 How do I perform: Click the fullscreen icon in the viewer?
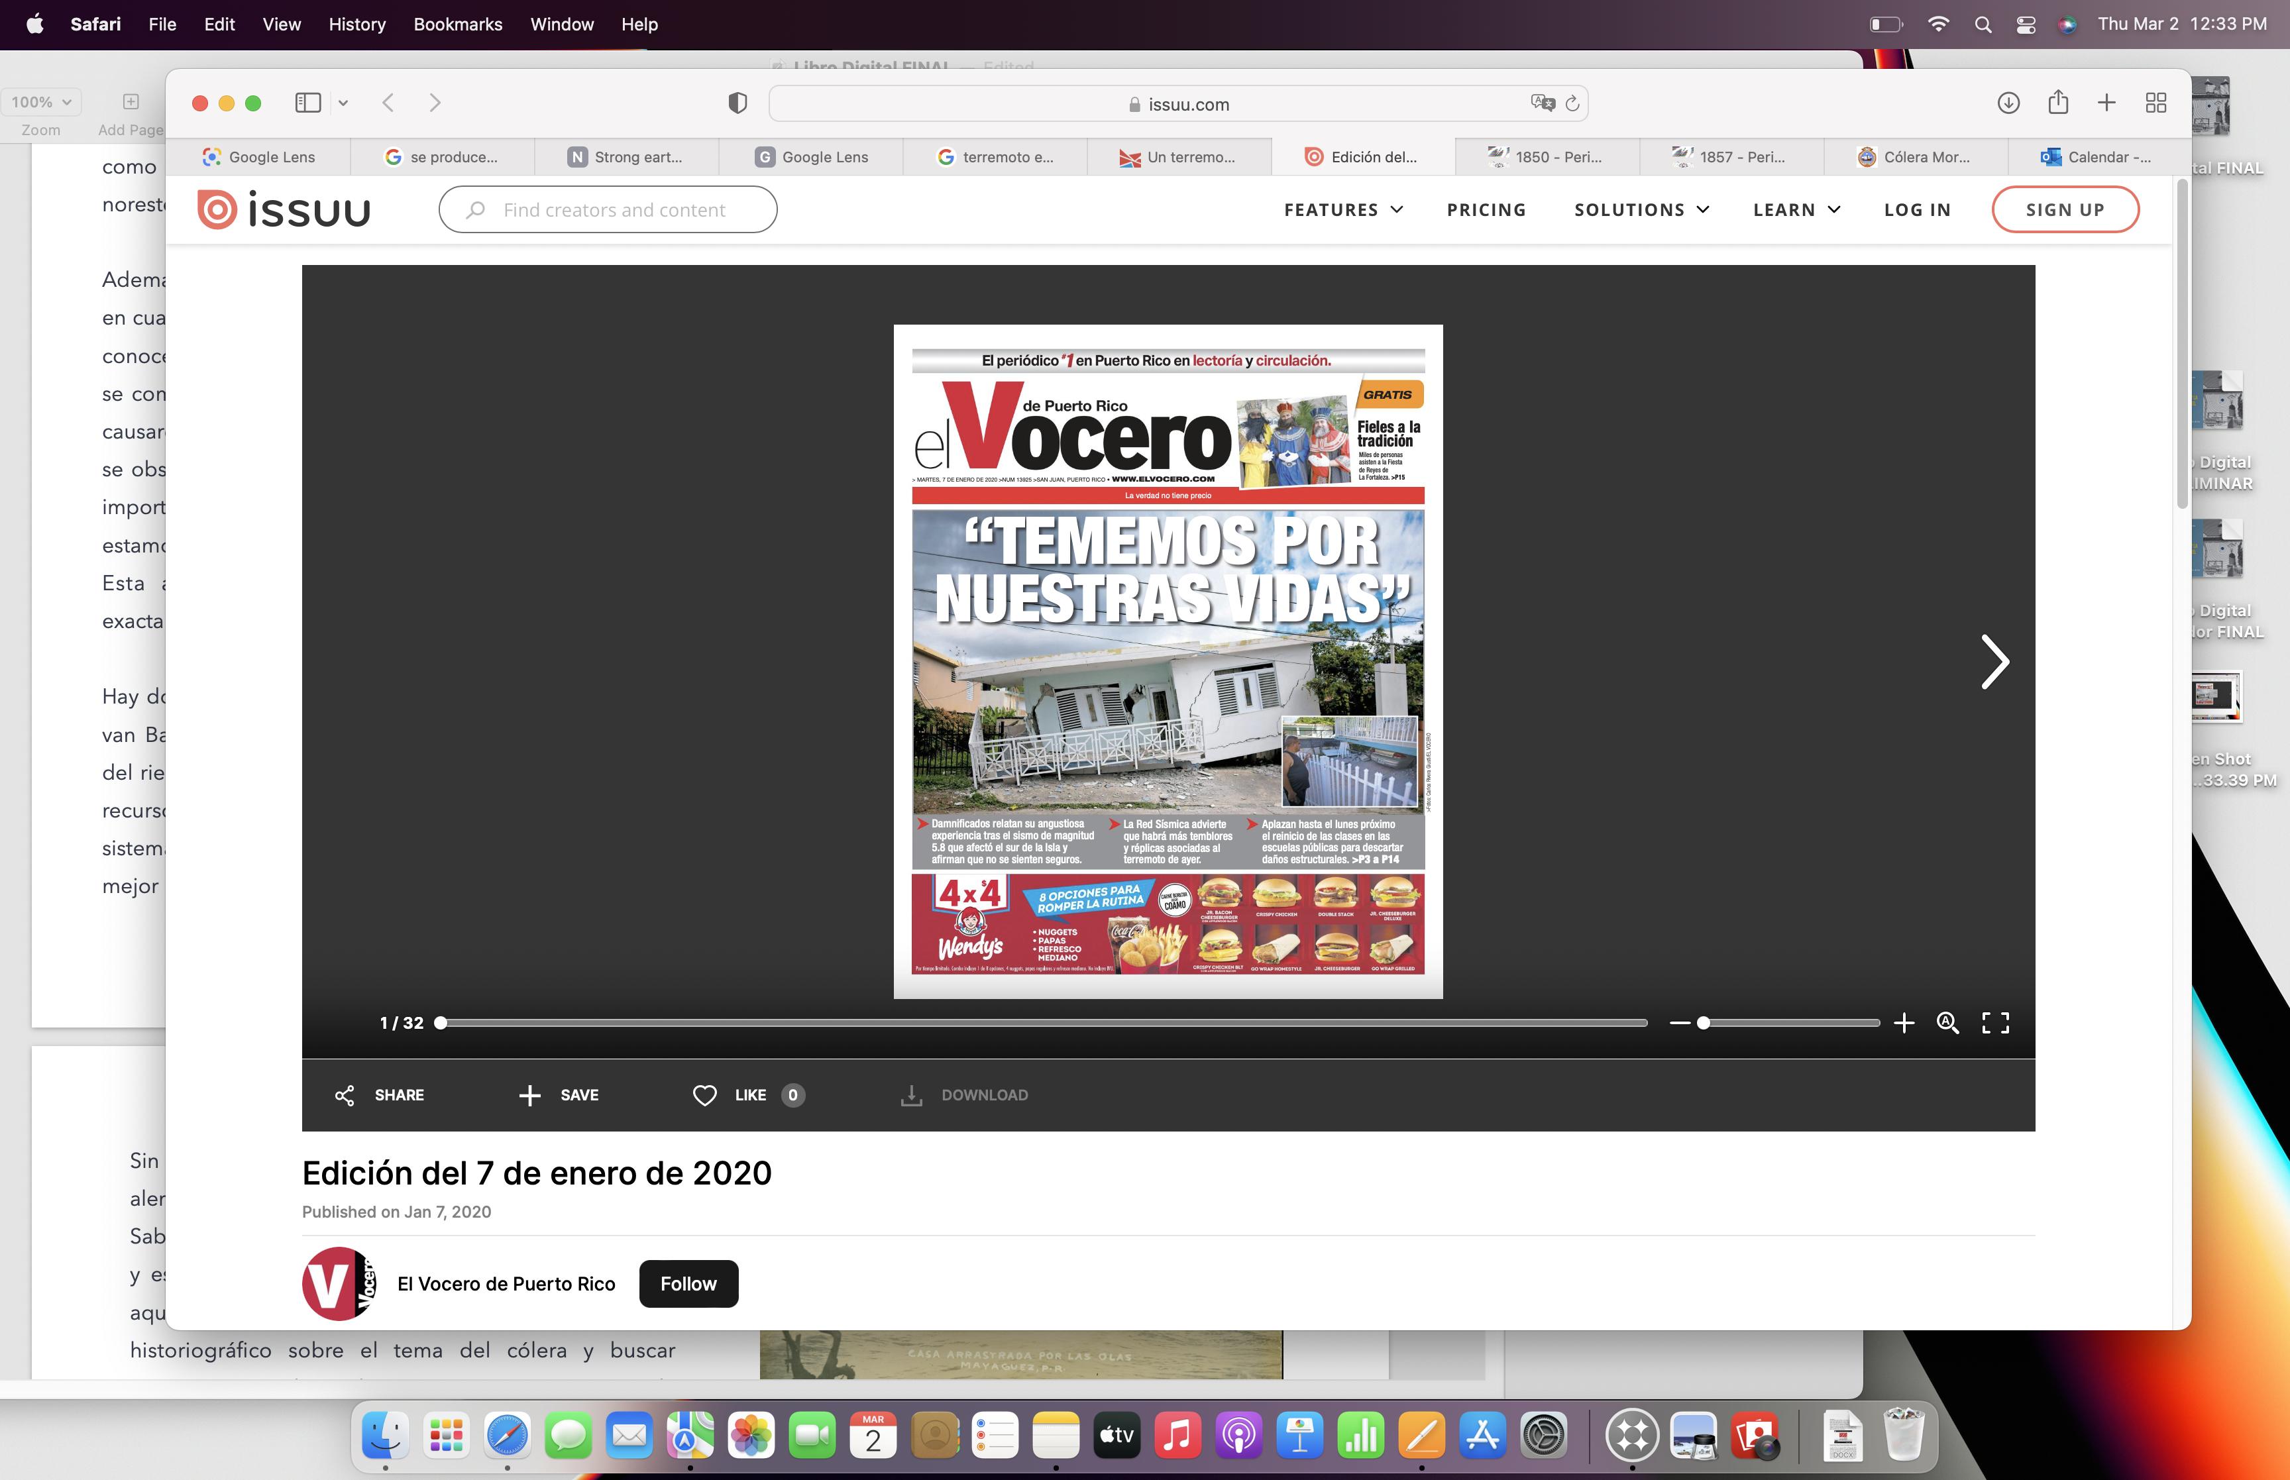coord(1995,1022)
